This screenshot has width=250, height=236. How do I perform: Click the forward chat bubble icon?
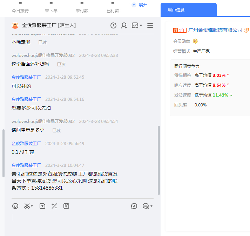tap(134, 206)
